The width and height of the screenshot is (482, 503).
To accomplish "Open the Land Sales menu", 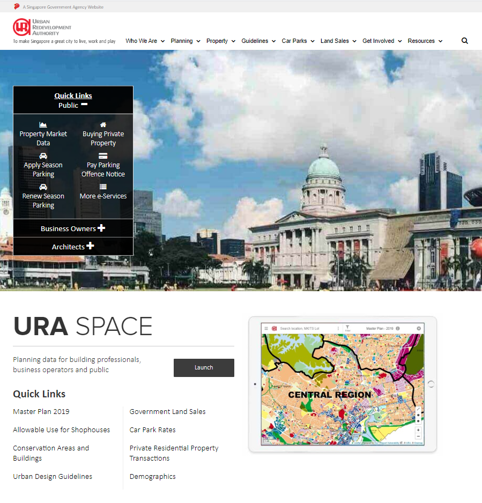I will click(338, 41).
